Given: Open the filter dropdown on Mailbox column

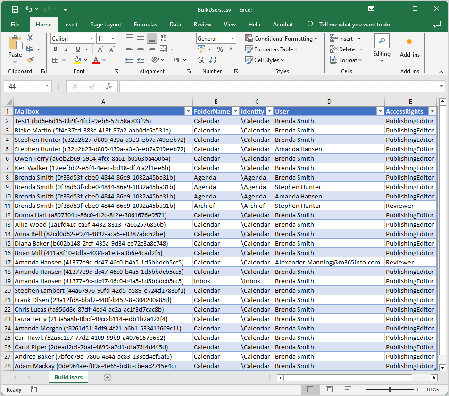Looking at the screenshot, I should tap(189, 111).
